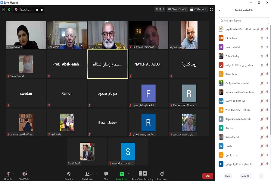This screenshot has height=181, width=271.
Task: Click suzan radaideh camera icon in list
Action: point(266,47)
